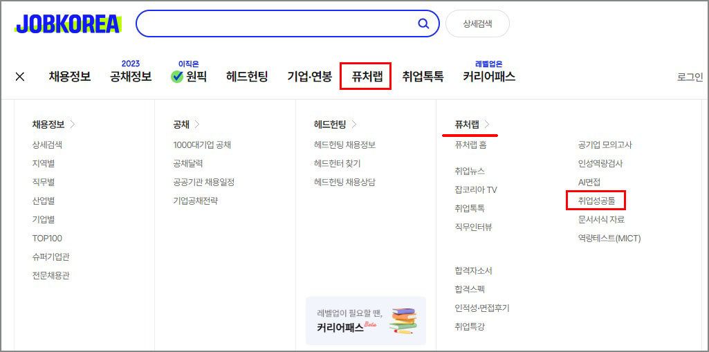Select 지역별 link
This screenshot has width=709, height=352.
(44, 164)
